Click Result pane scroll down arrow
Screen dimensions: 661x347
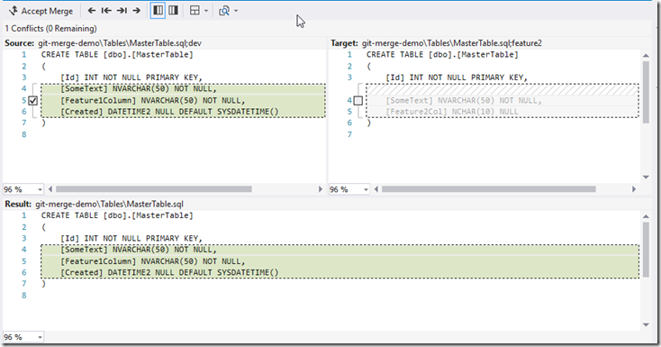[x=646, y=324]
